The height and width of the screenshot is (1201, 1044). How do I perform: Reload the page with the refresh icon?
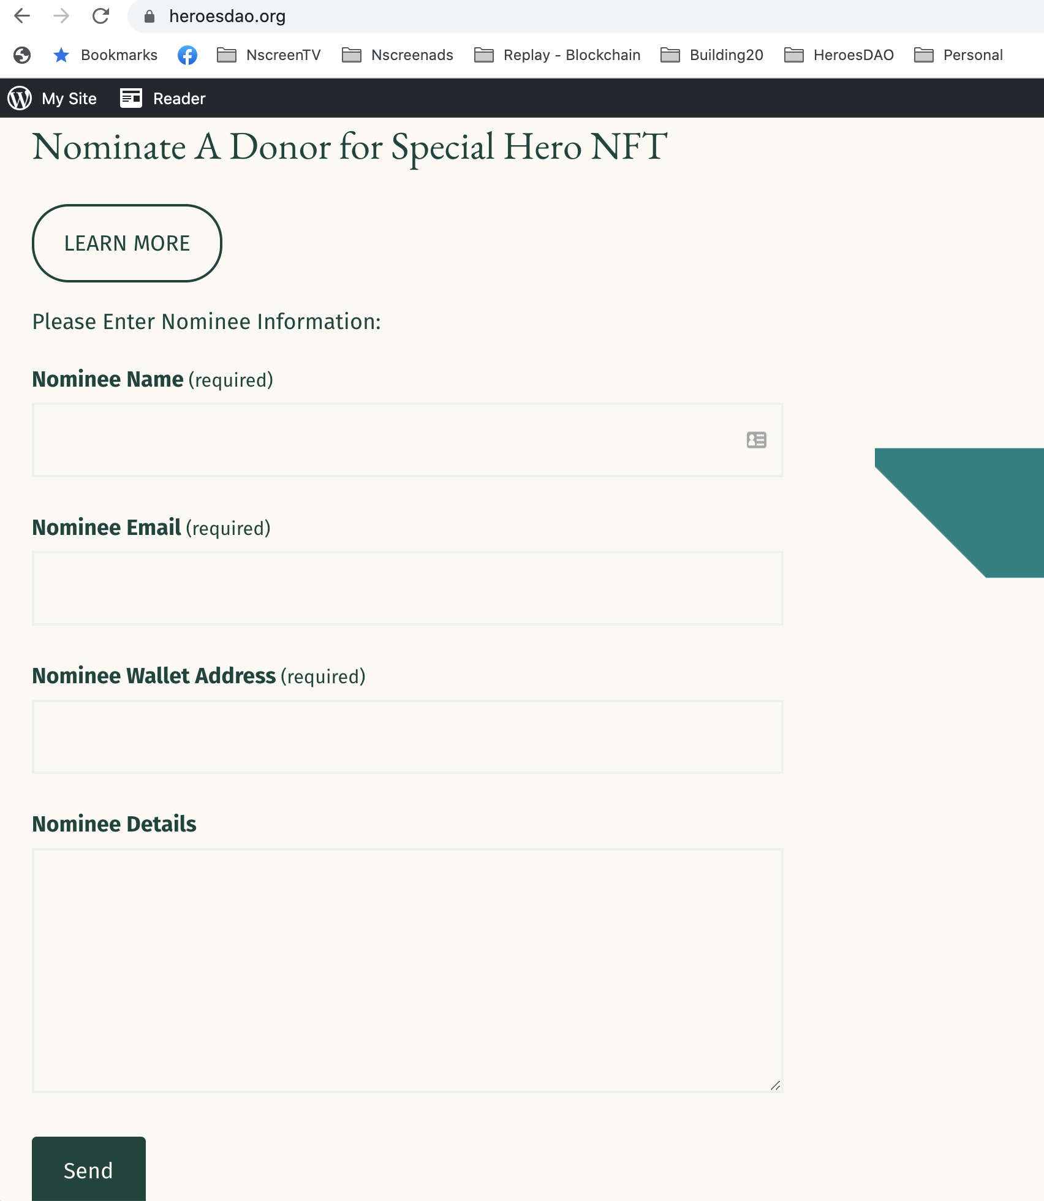point(100,16)
